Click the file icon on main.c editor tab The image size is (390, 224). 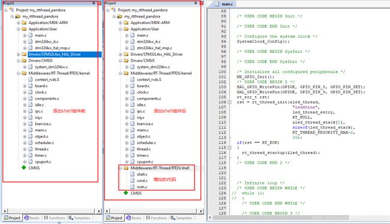tap(217, 4)
